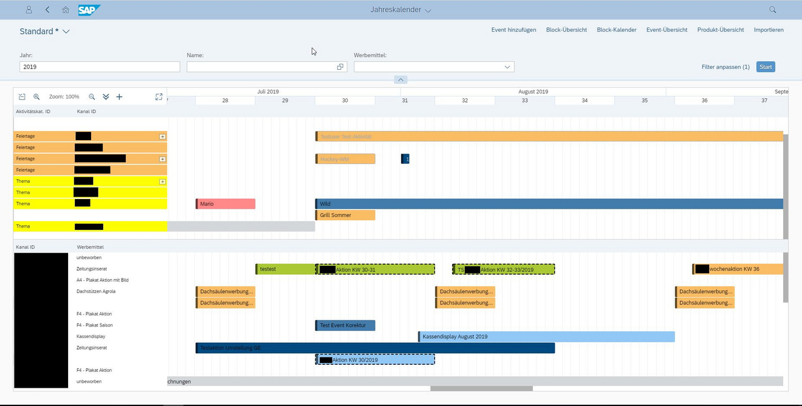The image size is (802, 406).
Task: Click the zoom in magnifier icon
Action: (x=36, y=96)
